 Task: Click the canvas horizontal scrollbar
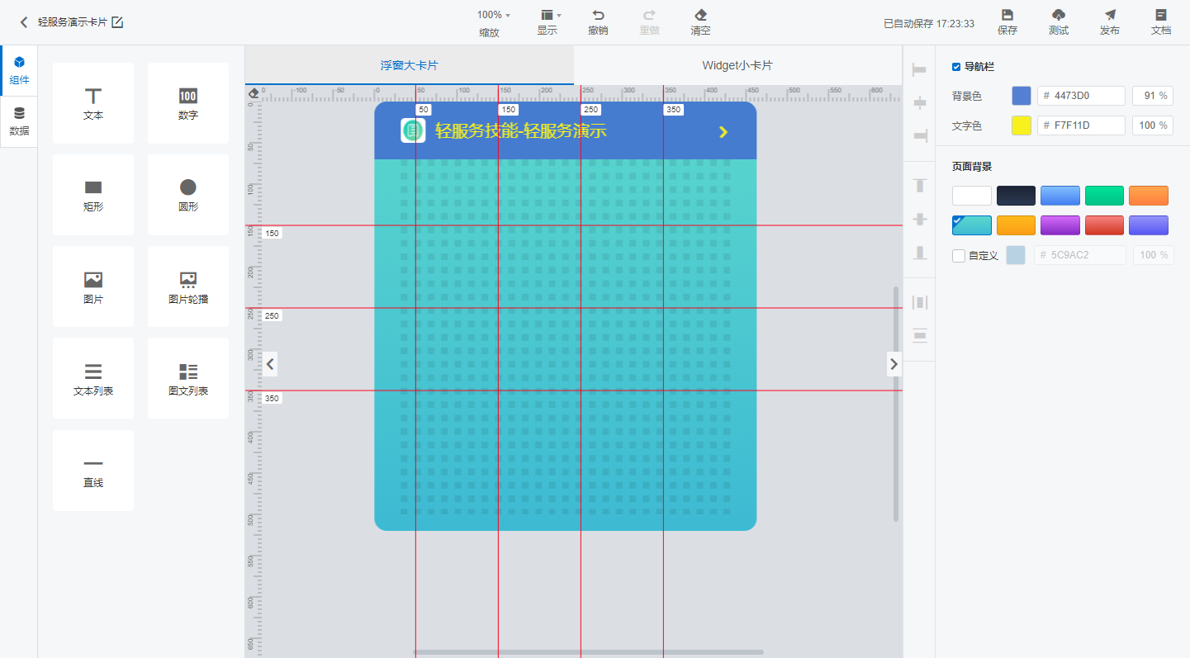pos(589,652)
